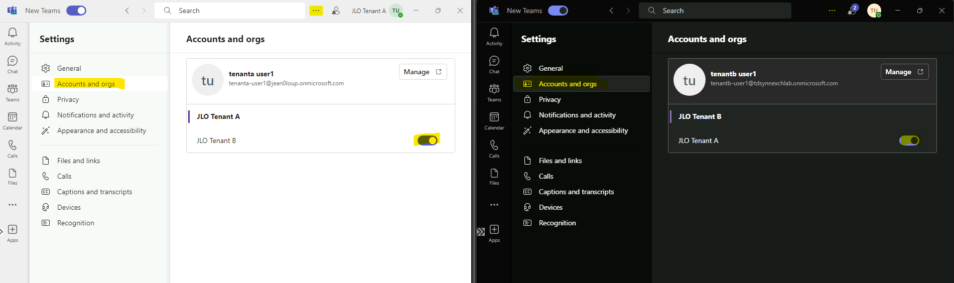Open the TU profile avatar in light window

pyautogui.click(x=396, y=11)
